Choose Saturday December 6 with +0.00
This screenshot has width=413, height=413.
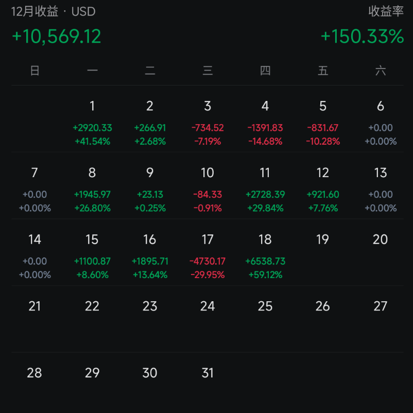(381, 123)
